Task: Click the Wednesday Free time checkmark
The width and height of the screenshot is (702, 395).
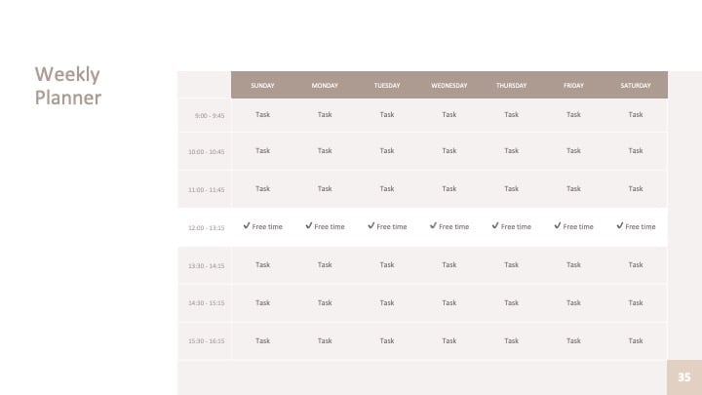Action: 433,225
